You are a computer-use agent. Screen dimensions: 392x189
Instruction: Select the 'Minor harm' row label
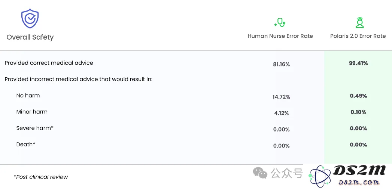click(32, 112)
